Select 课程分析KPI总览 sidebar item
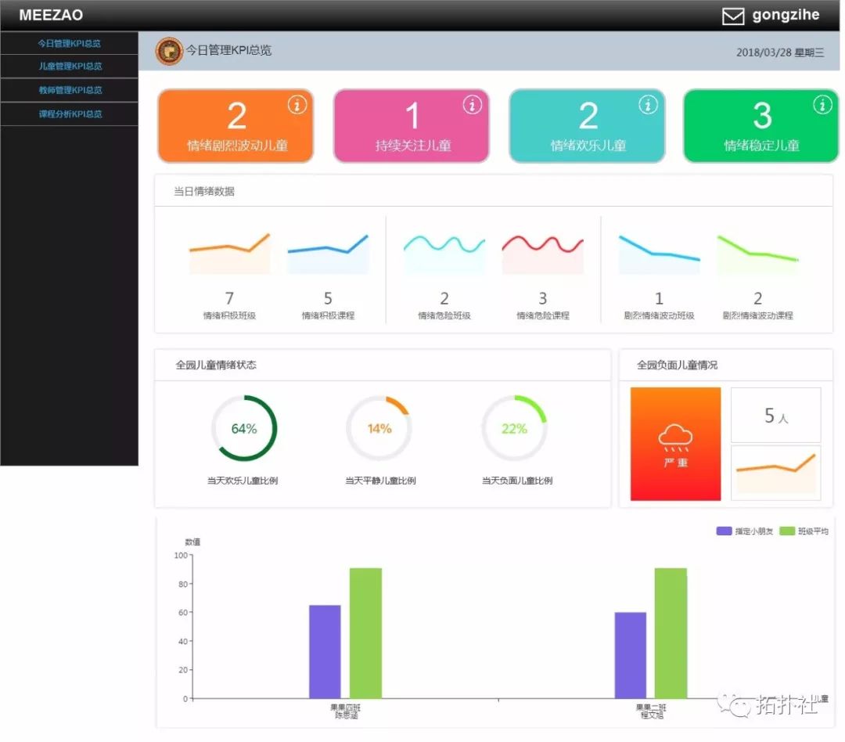 (70, 114)
